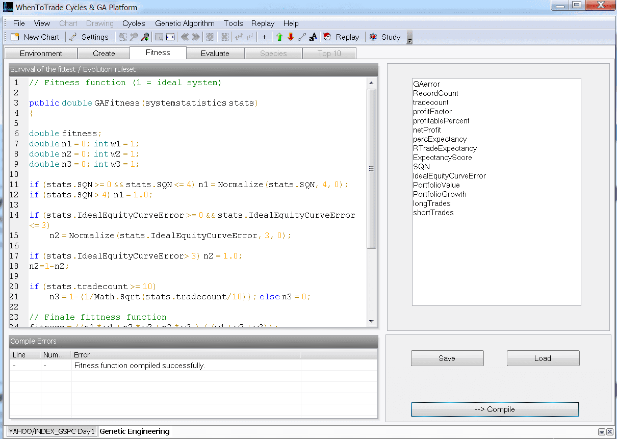Open the toolbar overflow dropdown arrow
The image size is (617, 439).
coord(409,38)
